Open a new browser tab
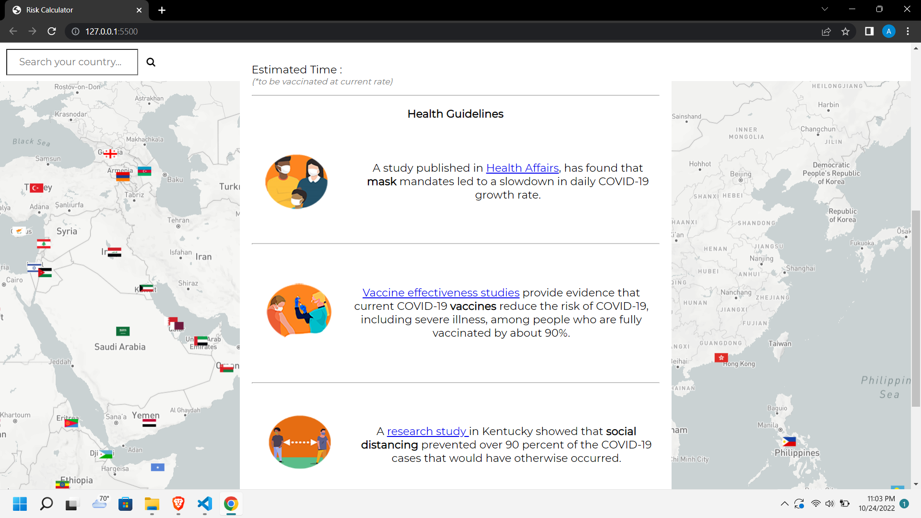 (162, 10)
